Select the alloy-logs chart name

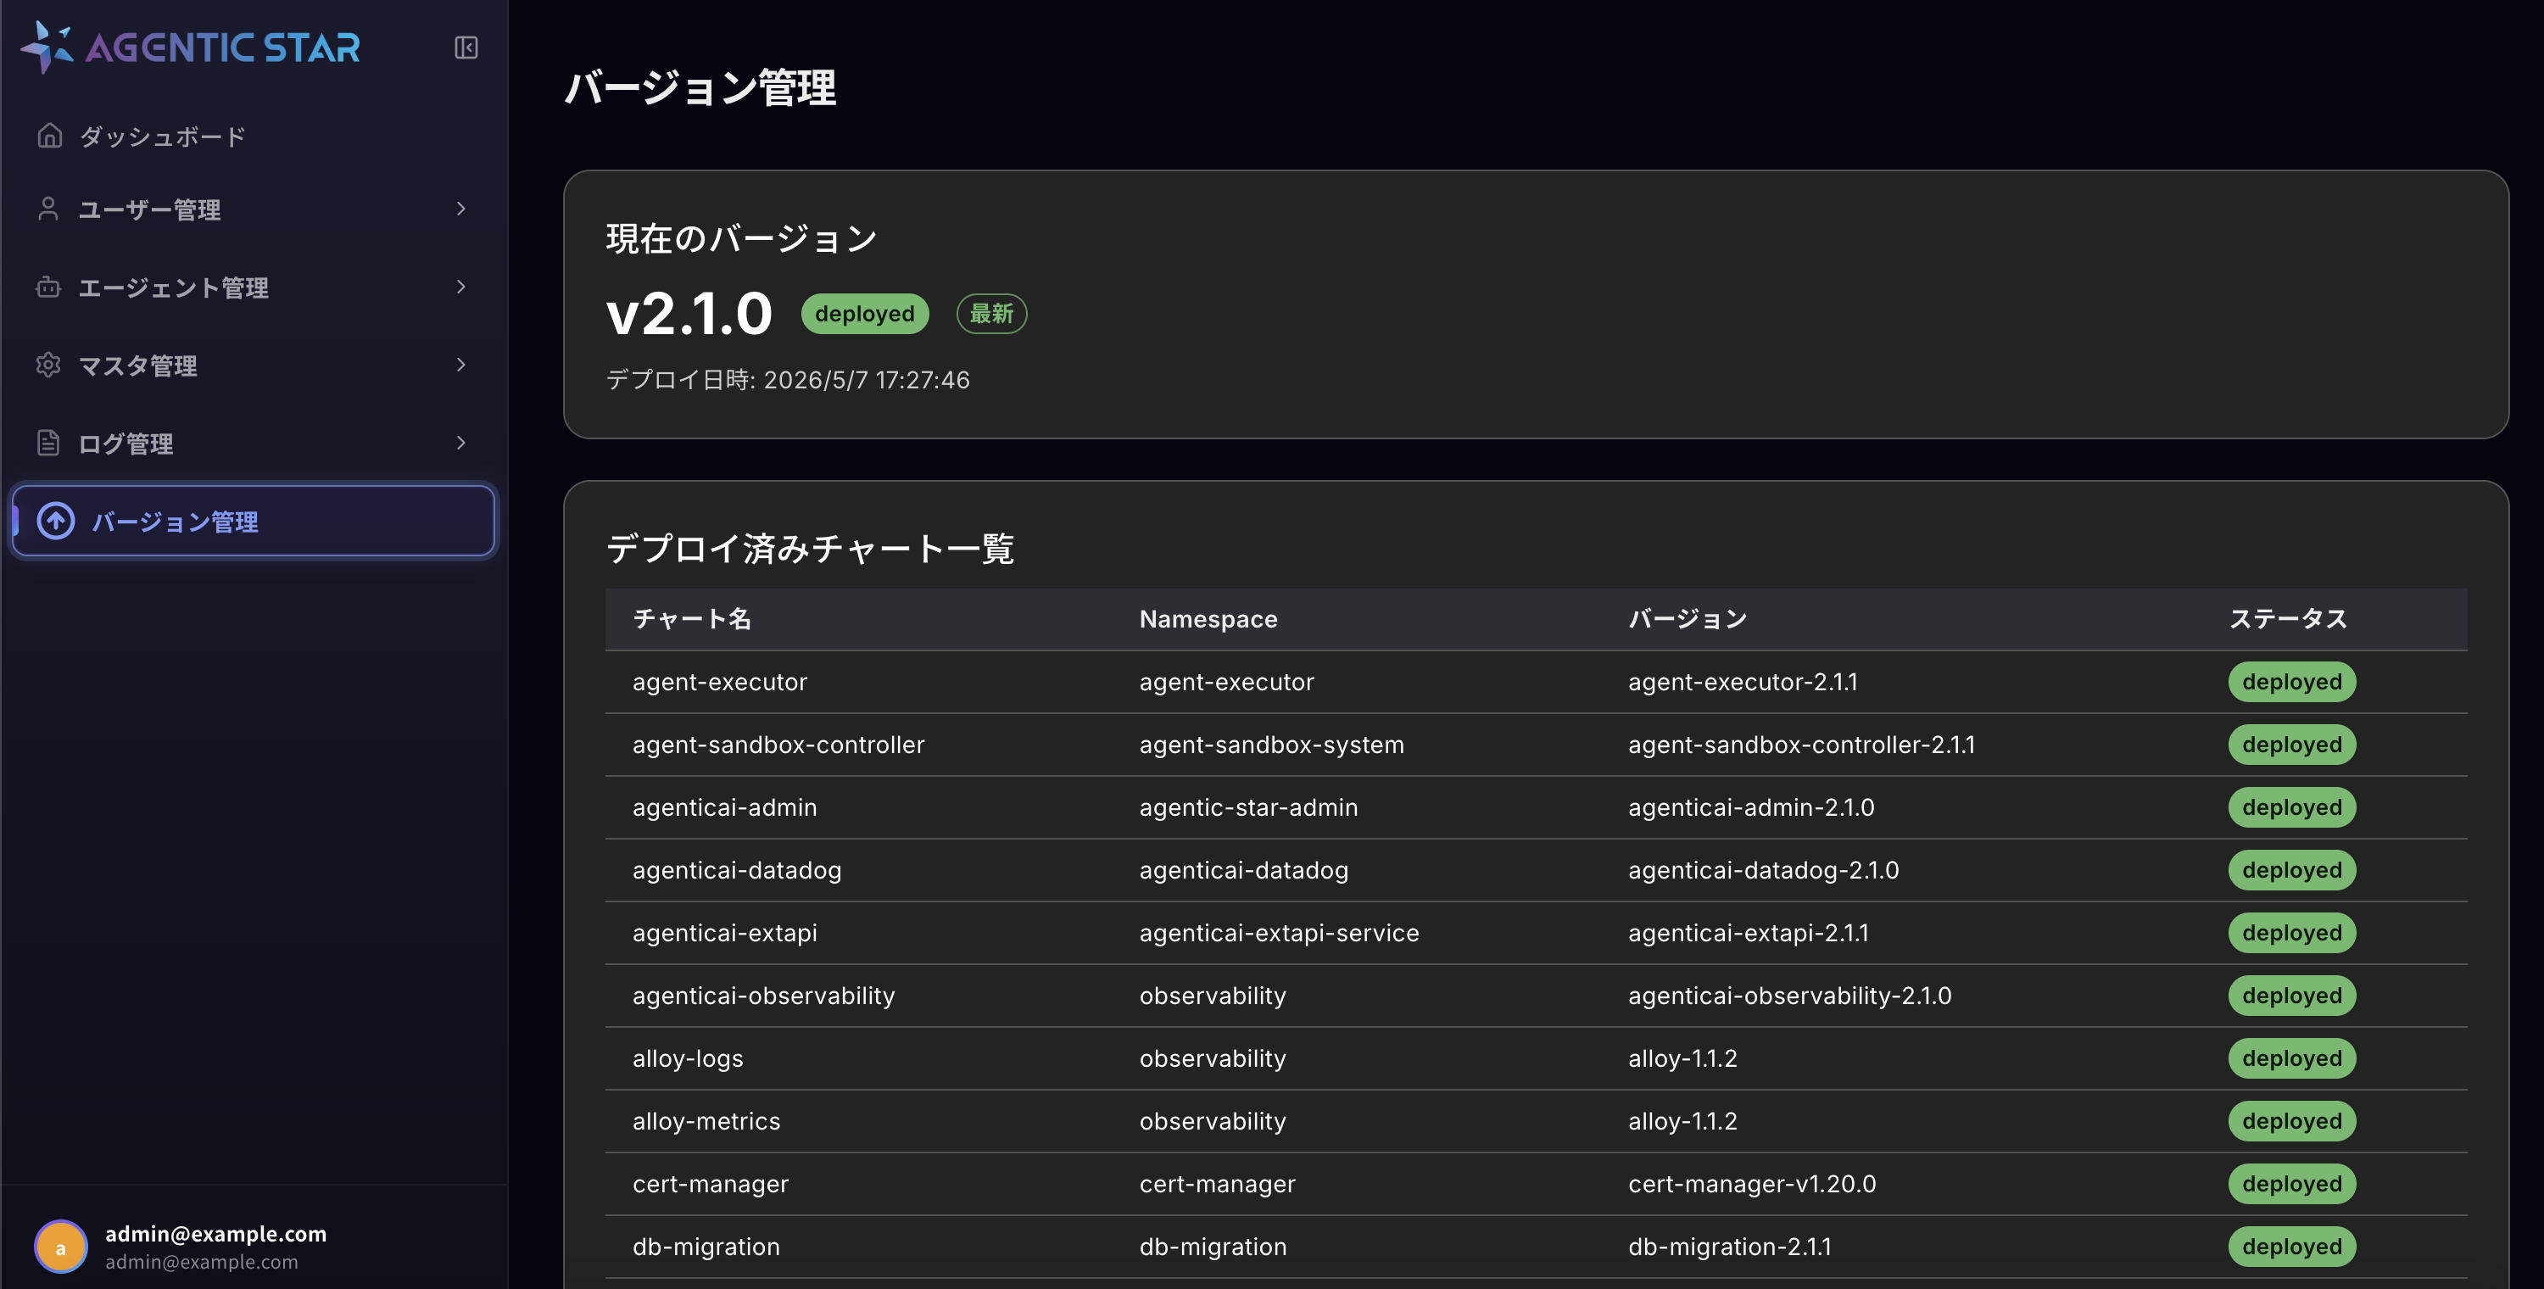pos(688,1057)
